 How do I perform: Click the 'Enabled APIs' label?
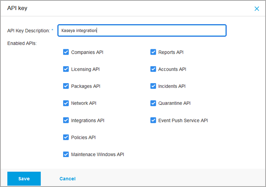[22, 44]
